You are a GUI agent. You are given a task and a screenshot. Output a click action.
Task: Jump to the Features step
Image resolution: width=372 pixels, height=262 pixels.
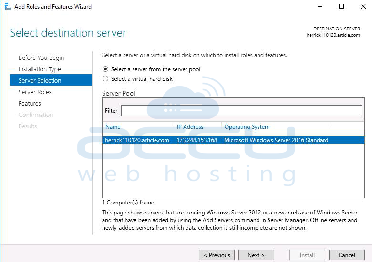(x=30, y=103)
